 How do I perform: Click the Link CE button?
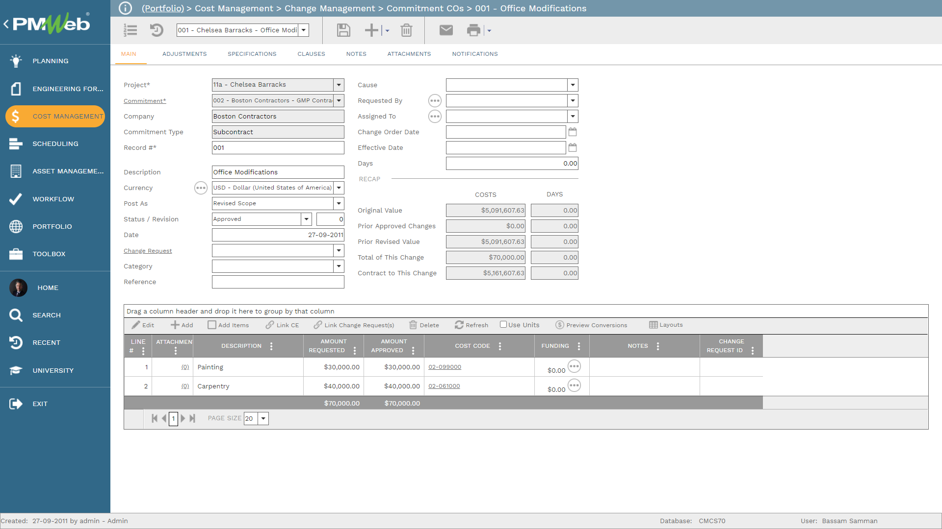point(282,325)
